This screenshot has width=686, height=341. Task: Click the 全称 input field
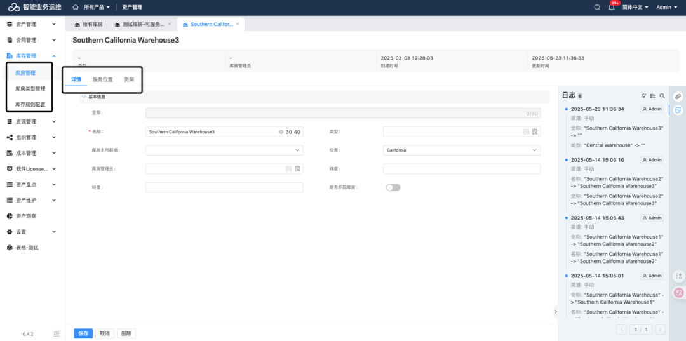(x=343, y=113)
